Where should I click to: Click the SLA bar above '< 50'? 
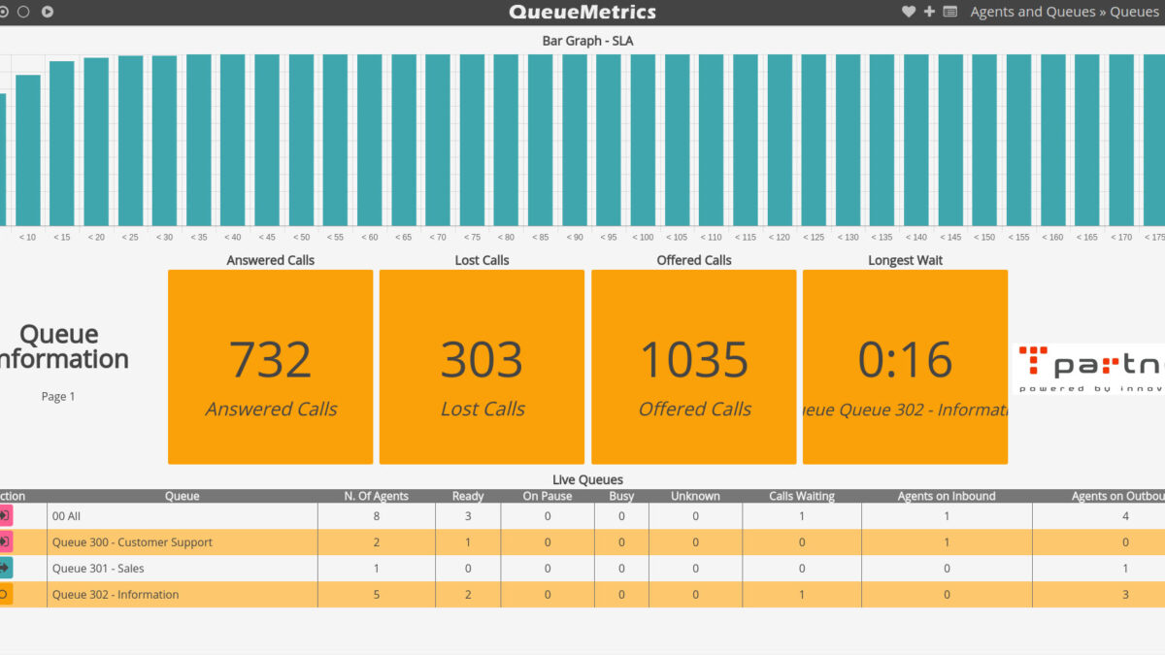point(301,140)
